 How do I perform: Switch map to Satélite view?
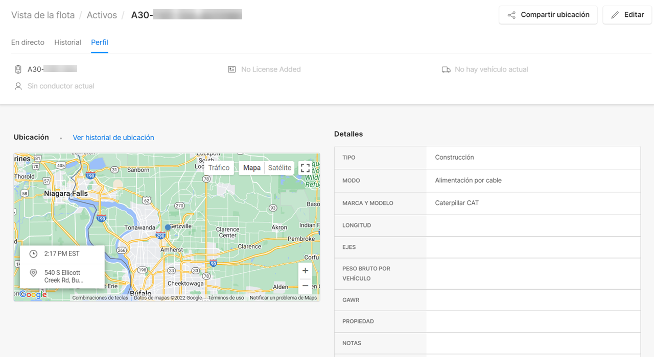(x=279, y=168)
